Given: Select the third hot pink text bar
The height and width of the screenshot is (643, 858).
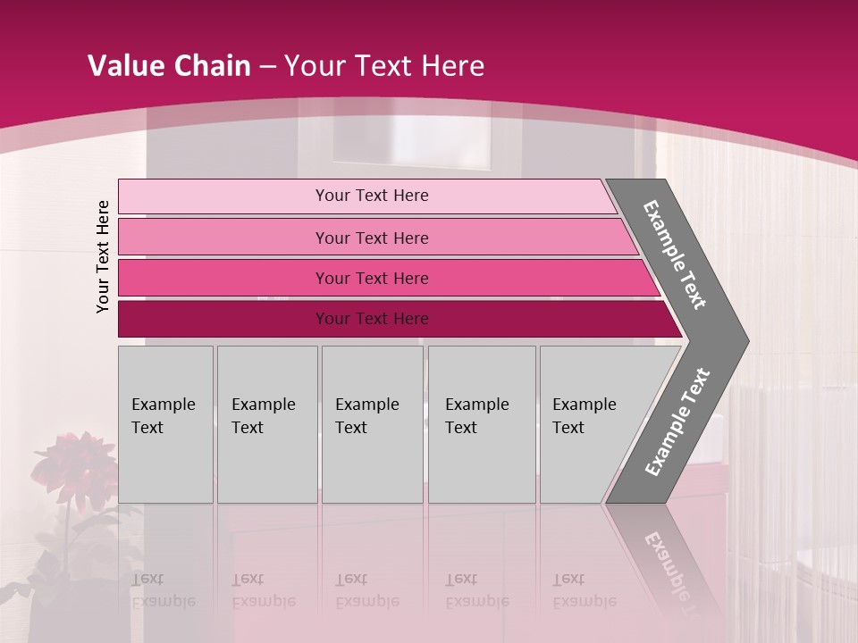Looking at the screenshot, I should coord(389,278).
